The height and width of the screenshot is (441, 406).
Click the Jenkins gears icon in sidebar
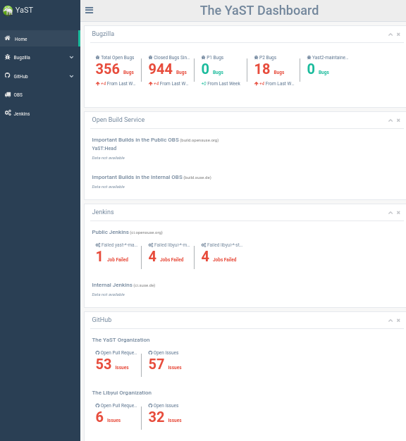click(8, 113)
